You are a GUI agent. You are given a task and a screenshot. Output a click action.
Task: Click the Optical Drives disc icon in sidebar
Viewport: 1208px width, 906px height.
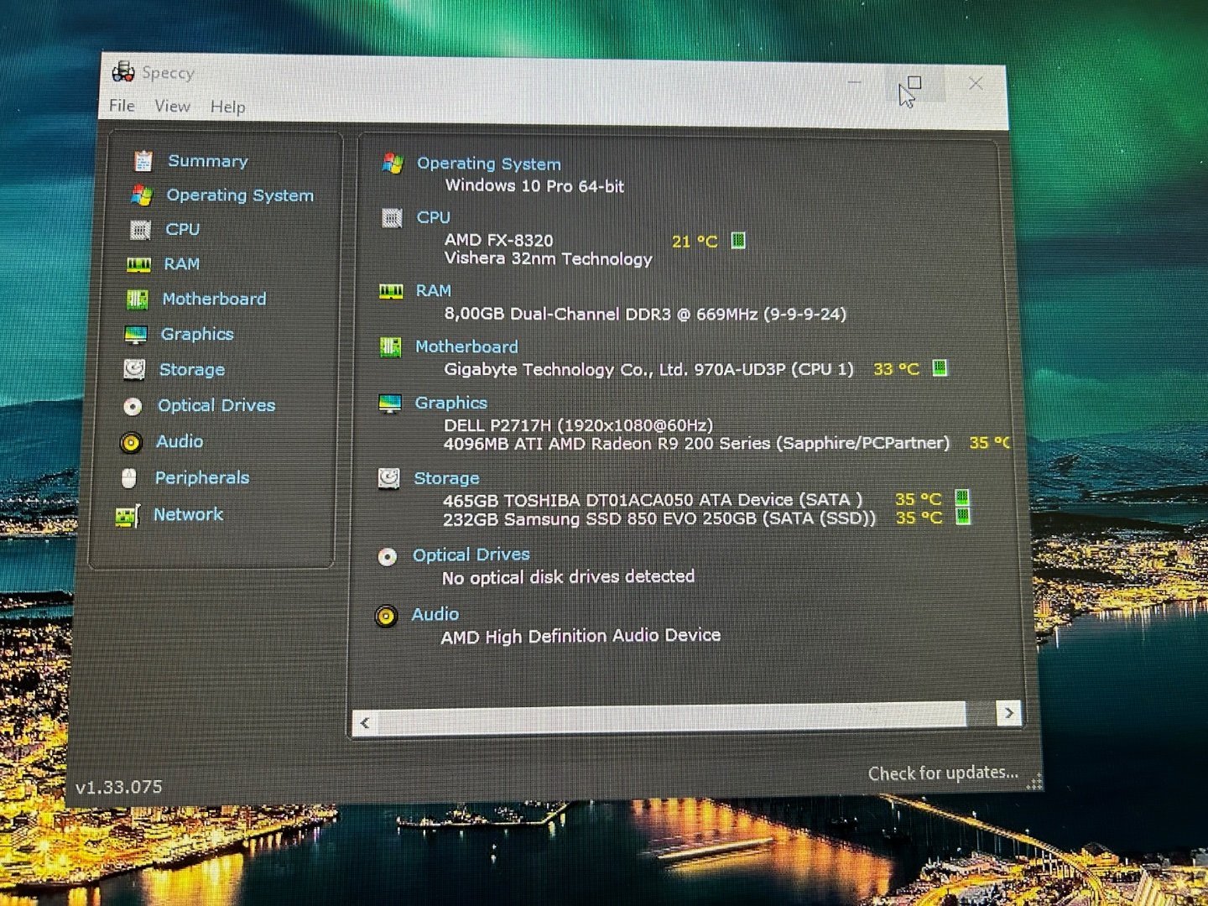[x=133, y=406]
